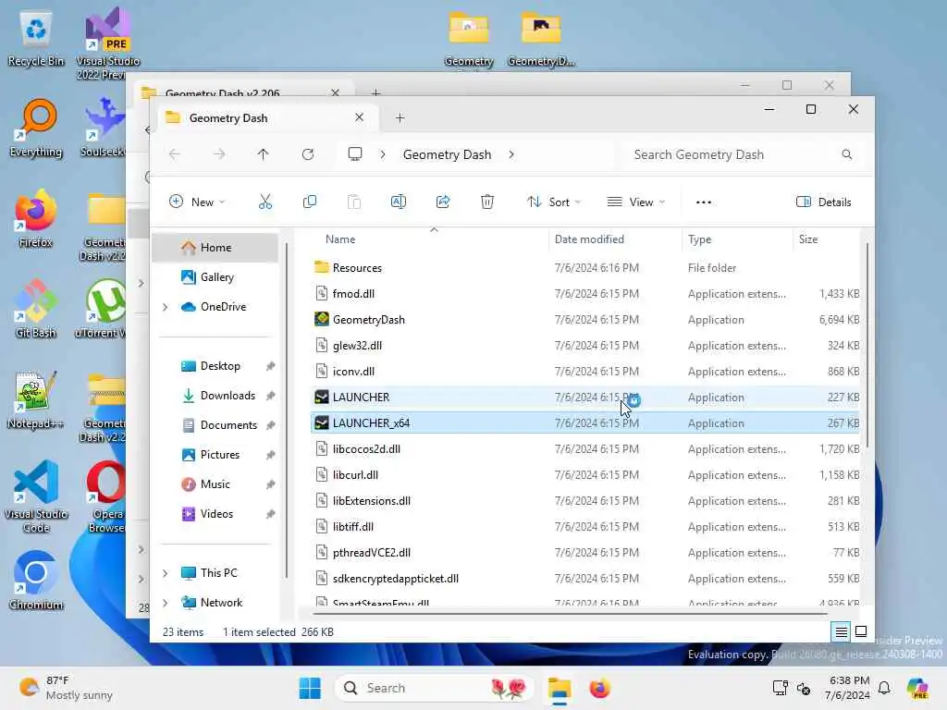Select the Resources folder row
Screen dimensions: 947x710
coord(584,267)
